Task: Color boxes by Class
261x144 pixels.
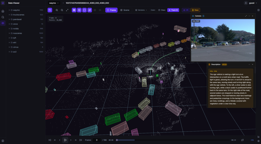Action: click(x=162, y=10)
